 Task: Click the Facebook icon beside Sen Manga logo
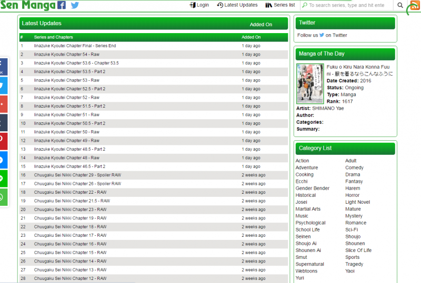(x=62, y=5)
